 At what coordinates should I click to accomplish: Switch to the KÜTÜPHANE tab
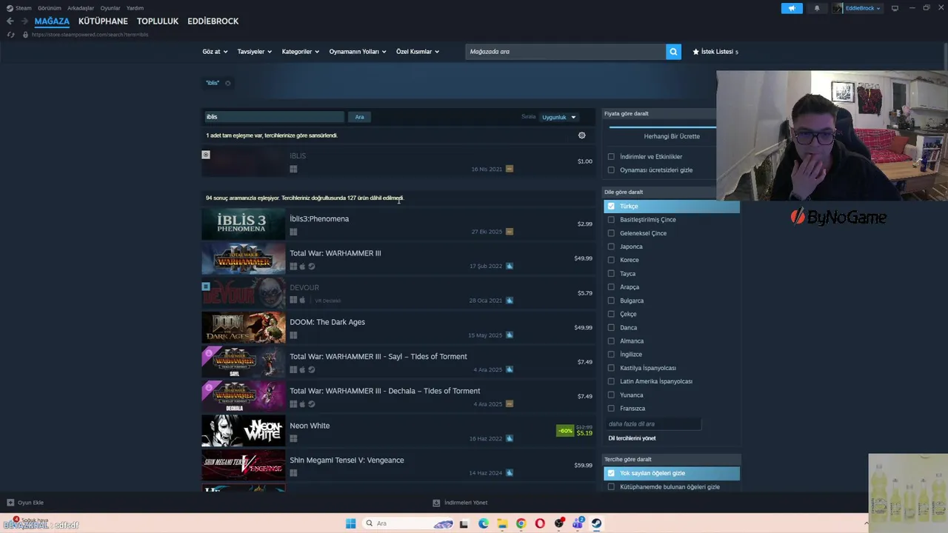click(x=103, y=21)
